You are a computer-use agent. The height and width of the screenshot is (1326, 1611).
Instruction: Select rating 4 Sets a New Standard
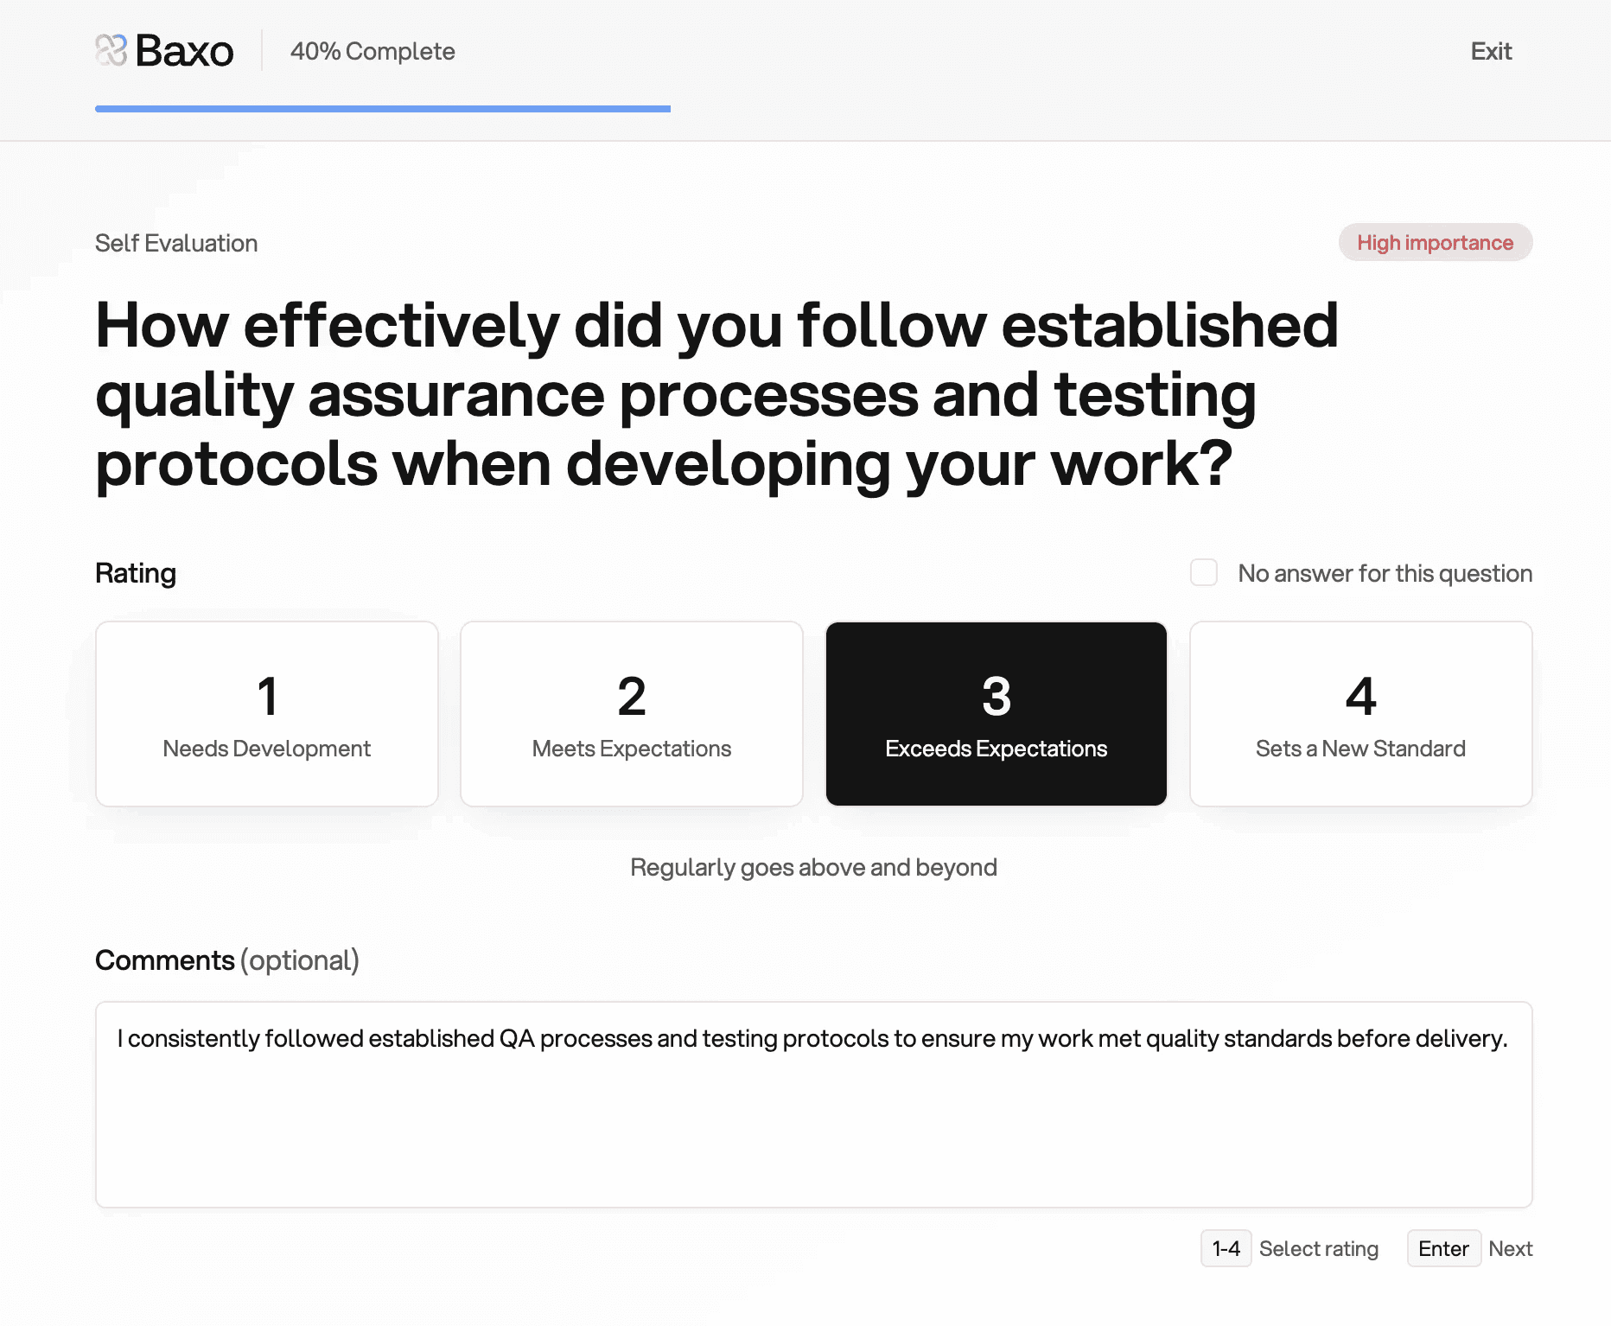coord(1360,714)
